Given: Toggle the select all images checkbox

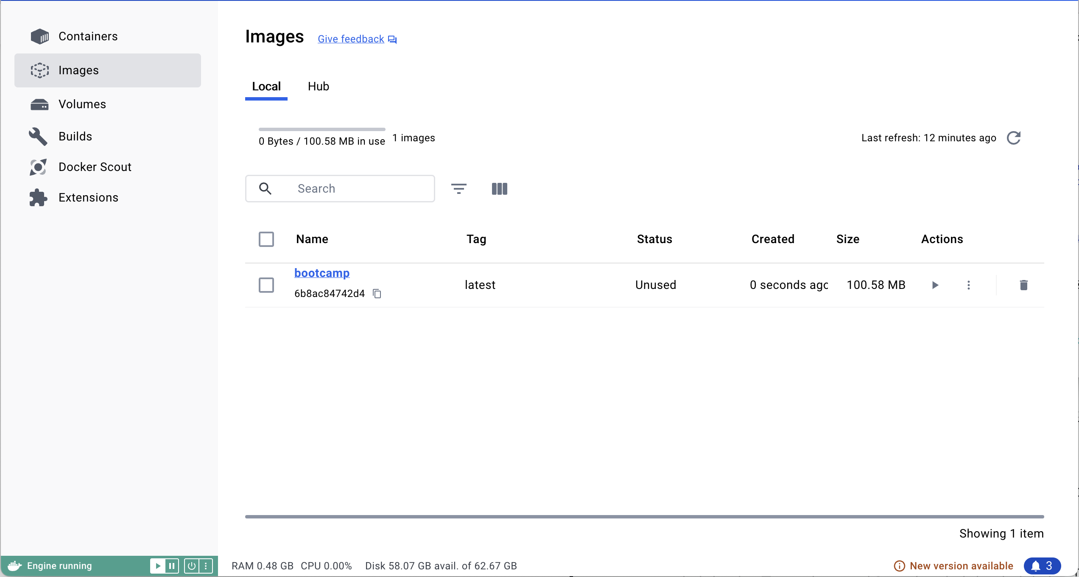Looking at the screenshot, I should (x=266, y=239).
